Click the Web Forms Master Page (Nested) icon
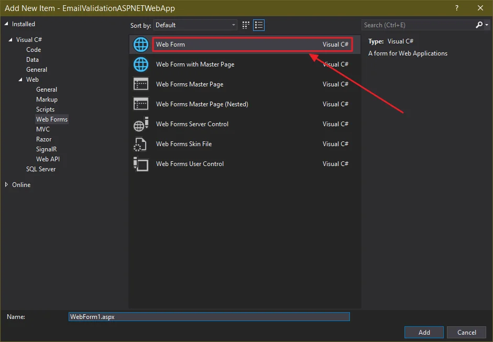Viewport: 493px width, 342px height. [x=140, y=104]
